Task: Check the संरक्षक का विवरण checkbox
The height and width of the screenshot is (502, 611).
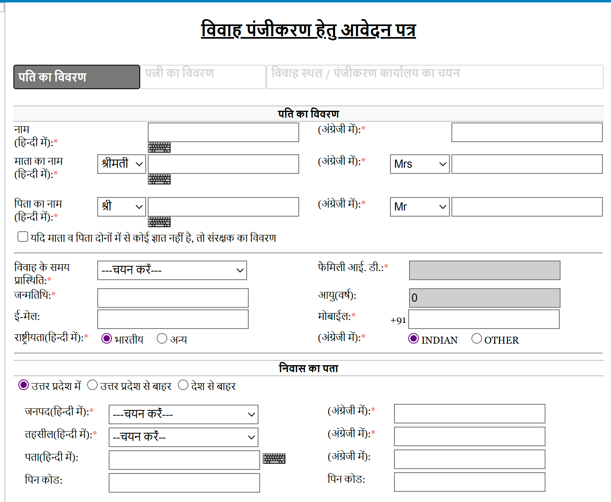Action: [22, 237]
